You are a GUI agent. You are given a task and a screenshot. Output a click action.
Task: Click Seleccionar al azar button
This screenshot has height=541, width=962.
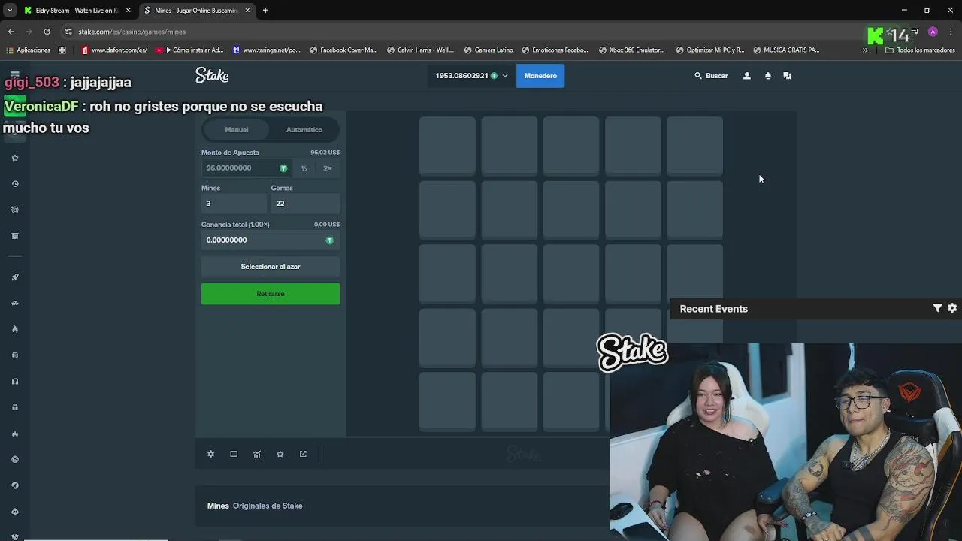[271, 267]
